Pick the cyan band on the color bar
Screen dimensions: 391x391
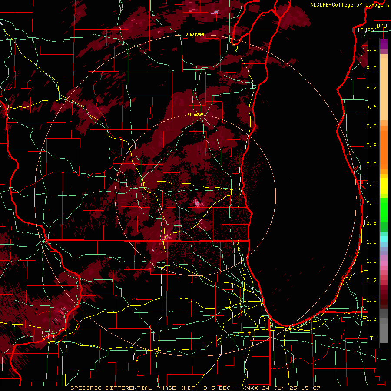[384, 239]
